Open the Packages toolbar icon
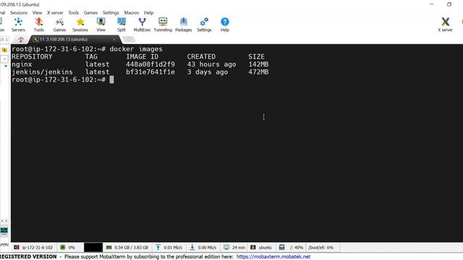The image size is (463, 260). tap(183, 25)
